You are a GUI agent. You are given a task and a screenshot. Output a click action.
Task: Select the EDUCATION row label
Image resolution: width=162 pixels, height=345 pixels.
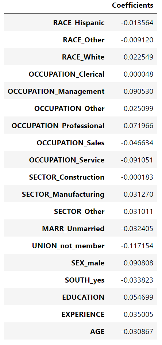pos(83,297)
